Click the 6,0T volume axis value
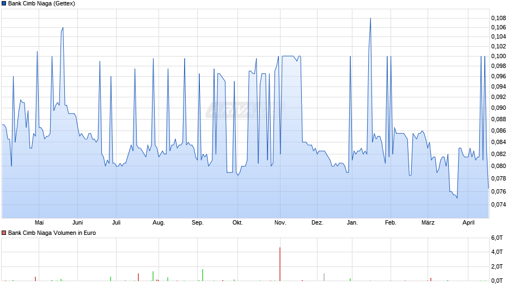The height and width of the screenshot is (286, 512). [x=497, y=238]
